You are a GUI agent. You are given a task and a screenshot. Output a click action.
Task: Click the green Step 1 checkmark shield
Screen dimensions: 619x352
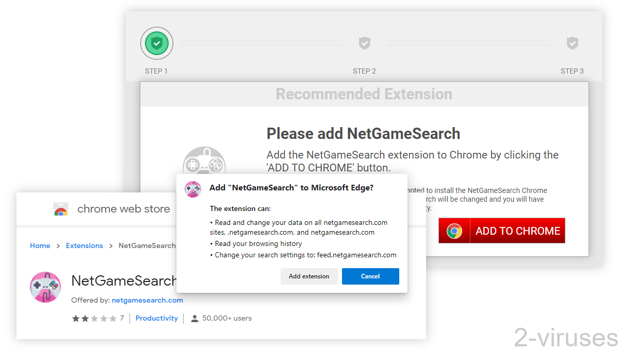pos(157,43)
